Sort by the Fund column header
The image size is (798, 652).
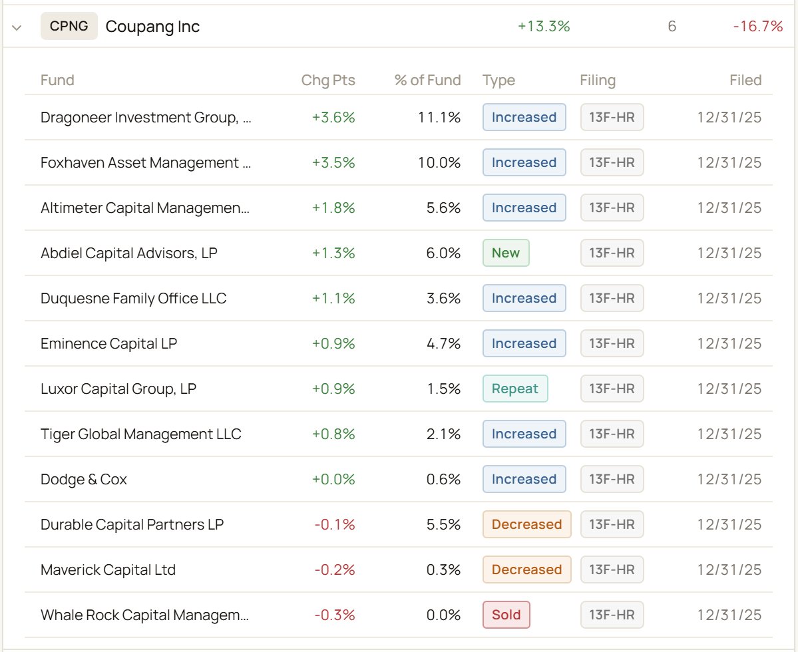click(x=57, y=80)
